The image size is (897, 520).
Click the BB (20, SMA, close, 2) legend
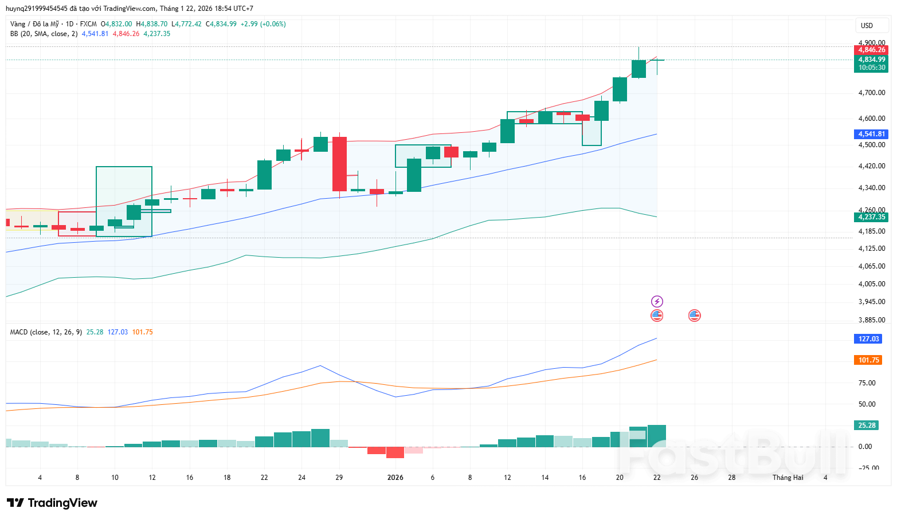(44, 34)
